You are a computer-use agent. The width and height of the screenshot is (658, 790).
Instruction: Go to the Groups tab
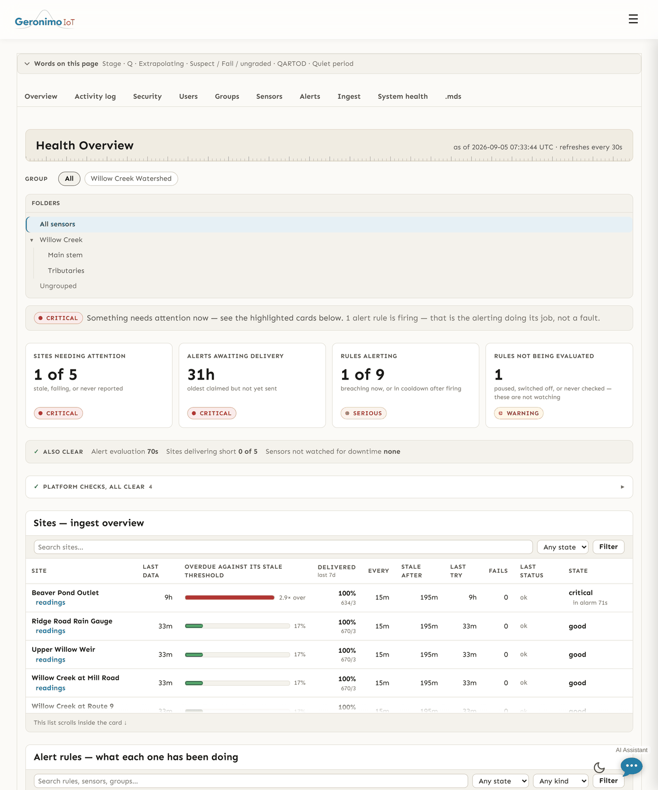click(227, 96)
